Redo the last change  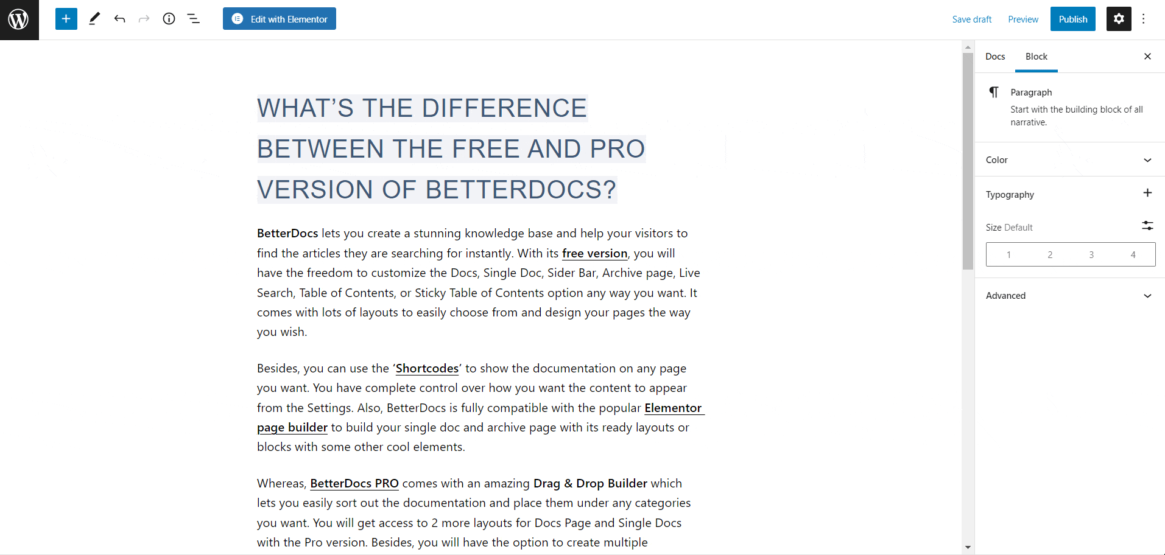(144, 19)
